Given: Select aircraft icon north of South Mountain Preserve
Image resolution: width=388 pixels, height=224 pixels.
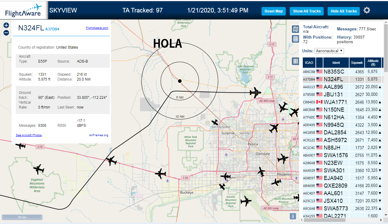Looking at the screenshot, I should click(x=276, y=182).
